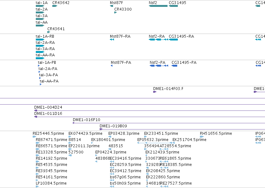This screenshot has width=265, height=188.
Task: Select the Mst87F gene glyph
Action: [111, 6]
